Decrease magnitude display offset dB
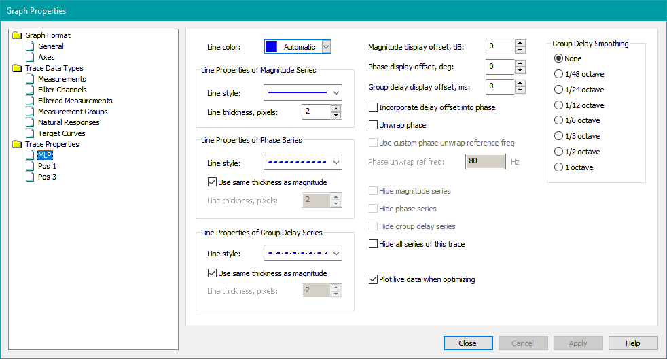 click(520, 50)
